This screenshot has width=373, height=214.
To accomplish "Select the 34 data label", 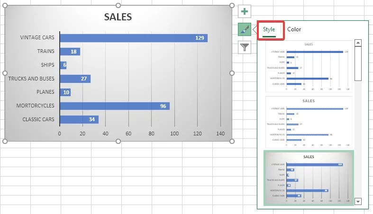I will point(92,119).
